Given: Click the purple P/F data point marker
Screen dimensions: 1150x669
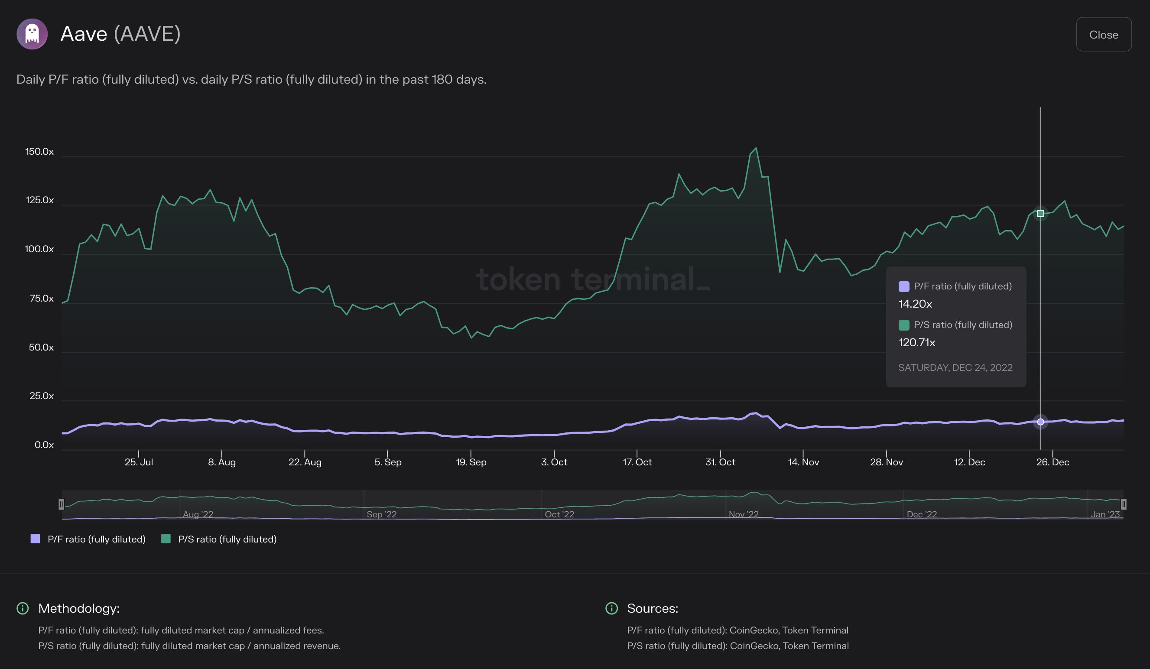Looking at the screenshot, I should 1040,422.
